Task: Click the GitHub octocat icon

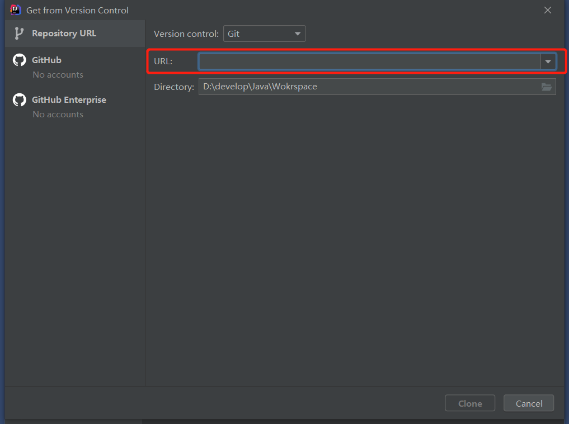Action: pyautogui.click(x=20, y=60)
